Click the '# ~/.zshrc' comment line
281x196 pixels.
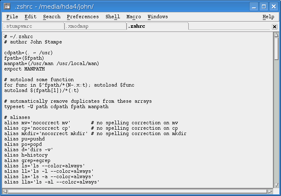tap(19, 36)
